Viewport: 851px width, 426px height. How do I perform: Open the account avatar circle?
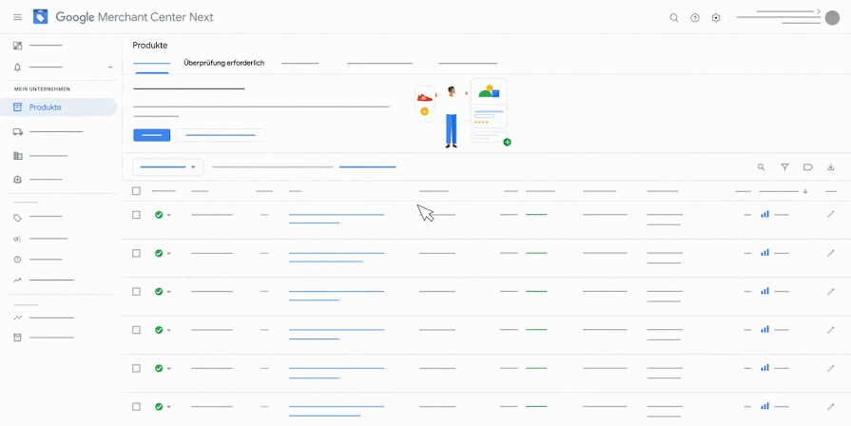click(832, 18)
